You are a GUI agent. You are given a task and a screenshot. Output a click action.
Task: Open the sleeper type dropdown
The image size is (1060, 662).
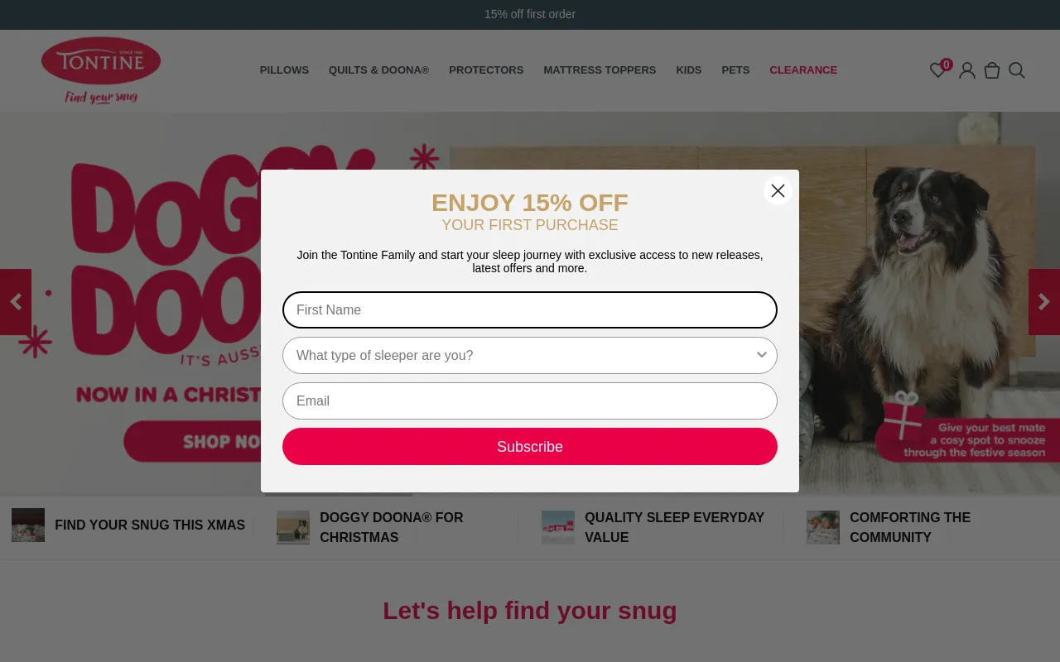530,355
